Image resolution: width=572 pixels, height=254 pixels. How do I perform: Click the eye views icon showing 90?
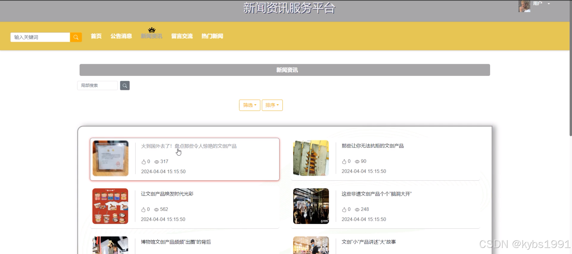click(x=357, y=161)
